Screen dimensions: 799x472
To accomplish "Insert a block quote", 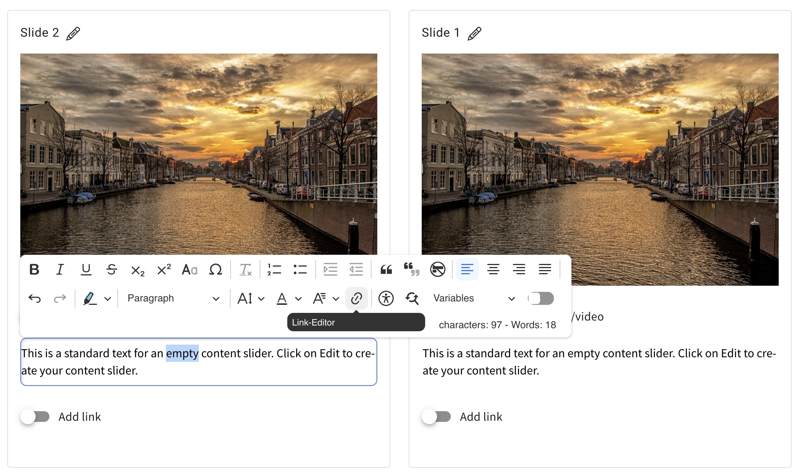I will 386,270.
